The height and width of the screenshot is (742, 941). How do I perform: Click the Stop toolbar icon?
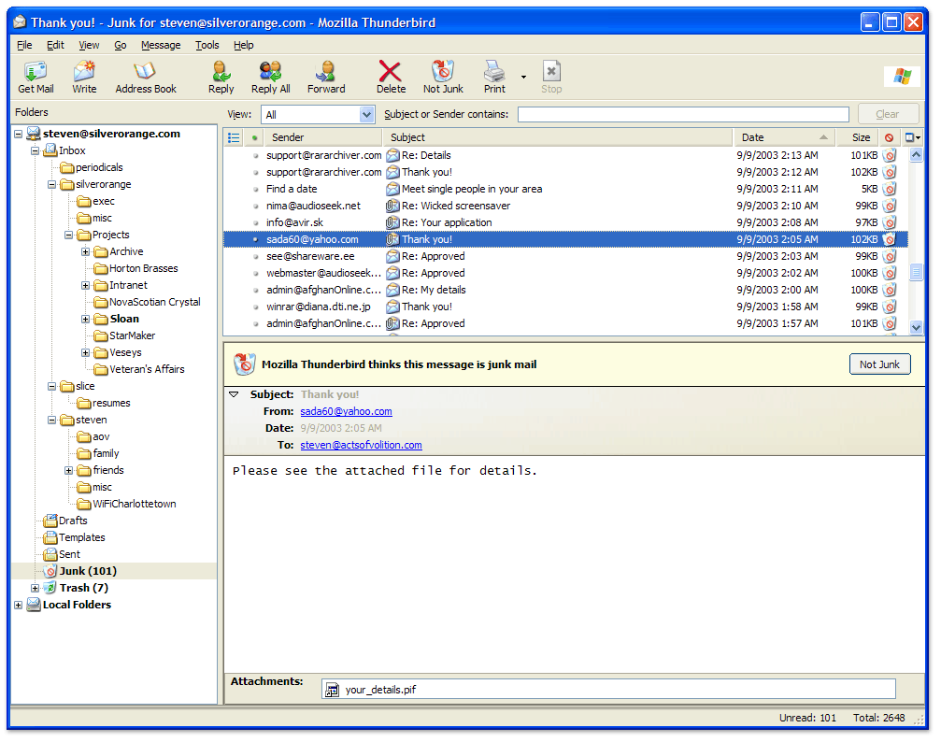(x=551, y=77)
